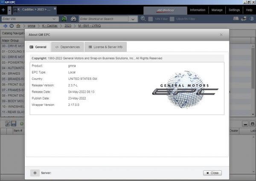This screenshot has height=181, width=256.
Task: Open the M - 6M1 - LYRIQ breadcrumb link
Action: 90,26
